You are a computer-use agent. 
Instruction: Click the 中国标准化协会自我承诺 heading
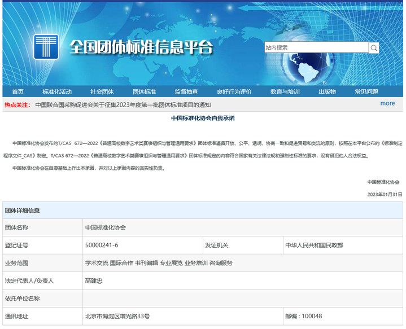pyautogui.click(x=203, y=119)
